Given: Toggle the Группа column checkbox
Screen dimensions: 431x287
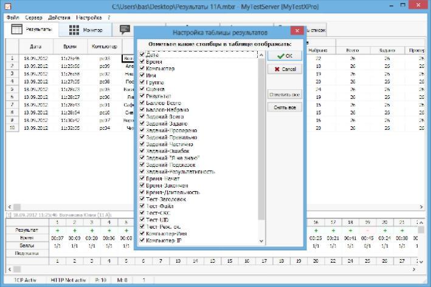Looking at the screenshot, I should point(142,82).
